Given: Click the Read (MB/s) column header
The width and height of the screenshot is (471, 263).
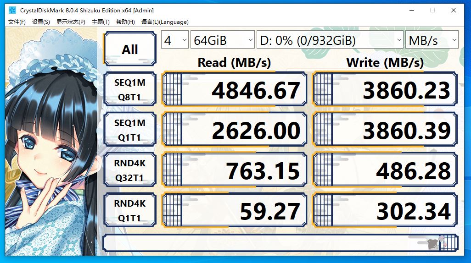Looking at the screenshot, I should (234, 62).
